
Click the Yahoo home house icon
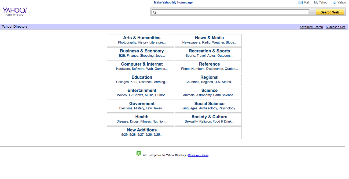click(335, 2)
